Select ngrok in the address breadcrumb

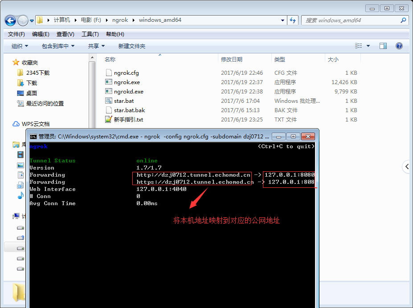[x=120, y=20]
